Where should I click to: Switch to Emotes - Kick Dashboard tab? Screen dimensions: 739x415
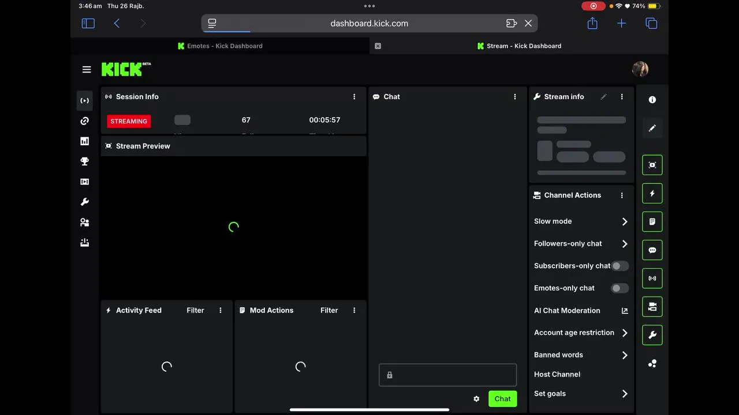click(x=220, y=46)
